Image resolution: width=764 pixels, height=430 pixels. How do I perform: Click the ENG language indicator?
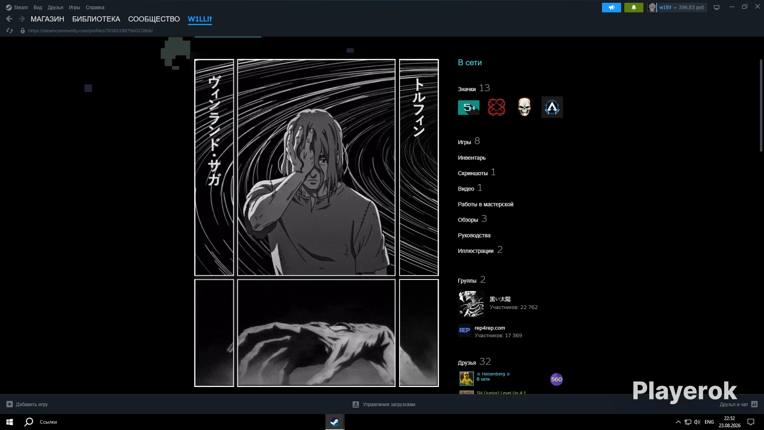709,422
